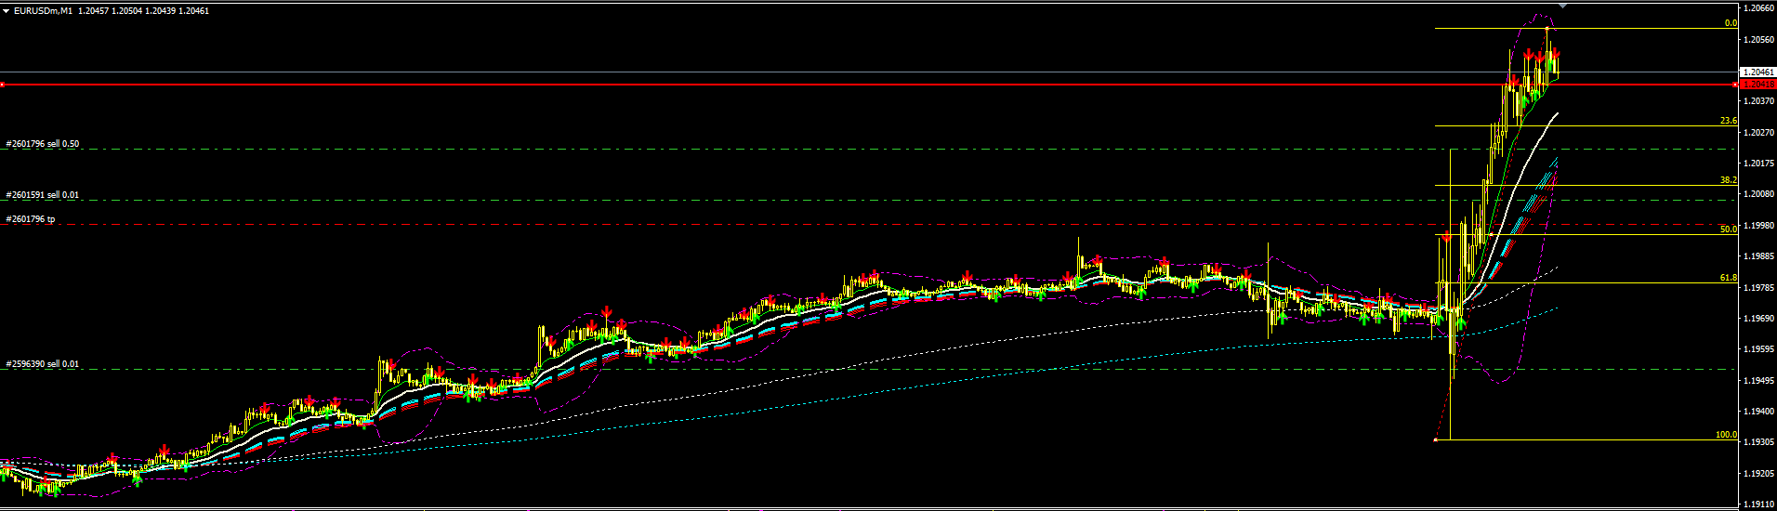Click price scale value 1.19885
Viewport: 1777px width, 511px height.
click(x=1758, y=256)
